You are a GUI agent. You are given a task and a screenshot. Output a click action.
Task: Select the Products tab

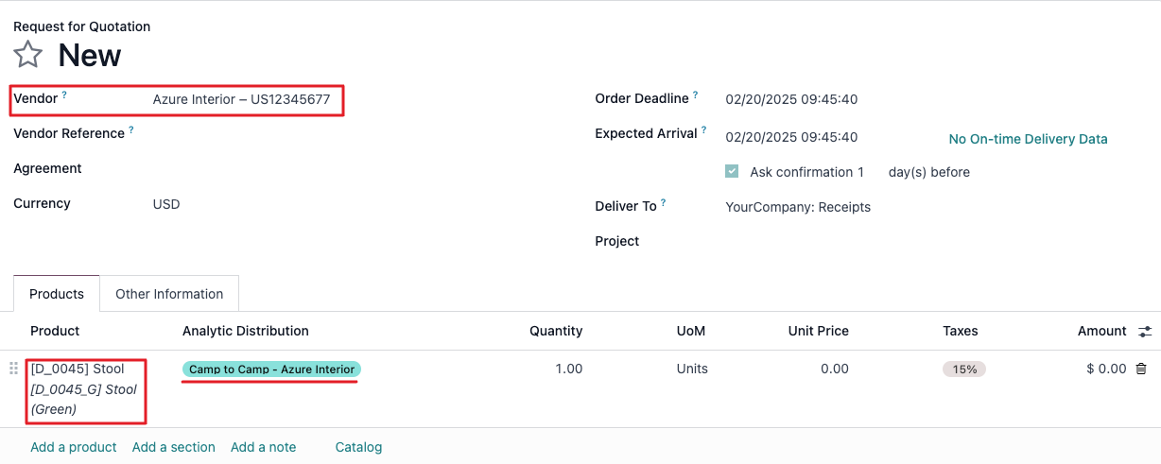coord(57,294)
